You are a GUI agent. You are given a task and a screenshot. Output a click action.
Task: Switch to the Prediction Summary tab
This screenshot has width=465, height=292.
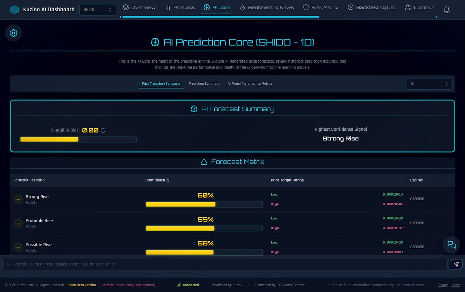(204, 84)
